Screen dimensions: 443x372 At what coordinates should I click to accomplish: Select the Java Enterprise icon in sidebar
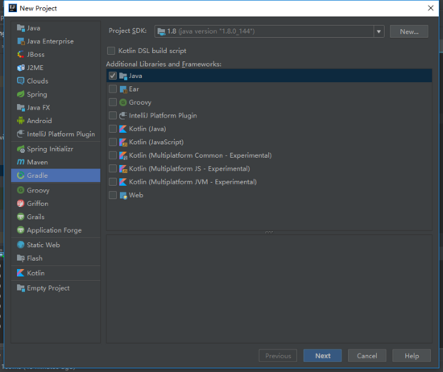point(21,41)
